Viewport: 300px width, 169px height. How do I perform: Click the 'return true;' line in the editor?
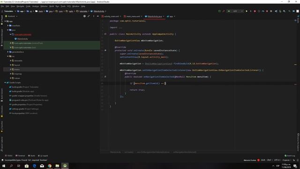pos(137,90)
